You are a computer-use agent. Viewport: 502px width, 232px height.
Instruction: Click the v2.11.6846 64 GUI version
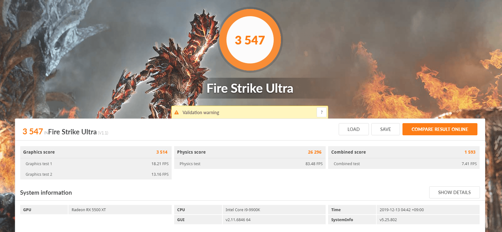[238, 220]
